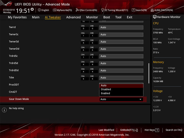Click Tcke Auto input field

(121, 78)
